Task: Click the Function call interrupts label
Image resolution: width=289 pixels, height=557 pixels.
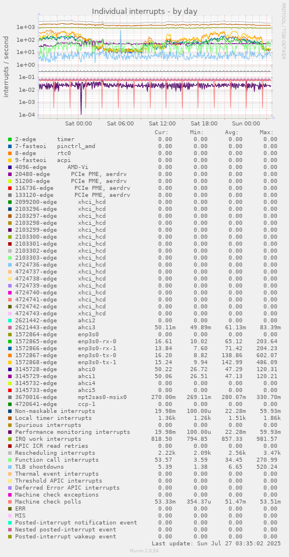Action: (x=57, y=459)
